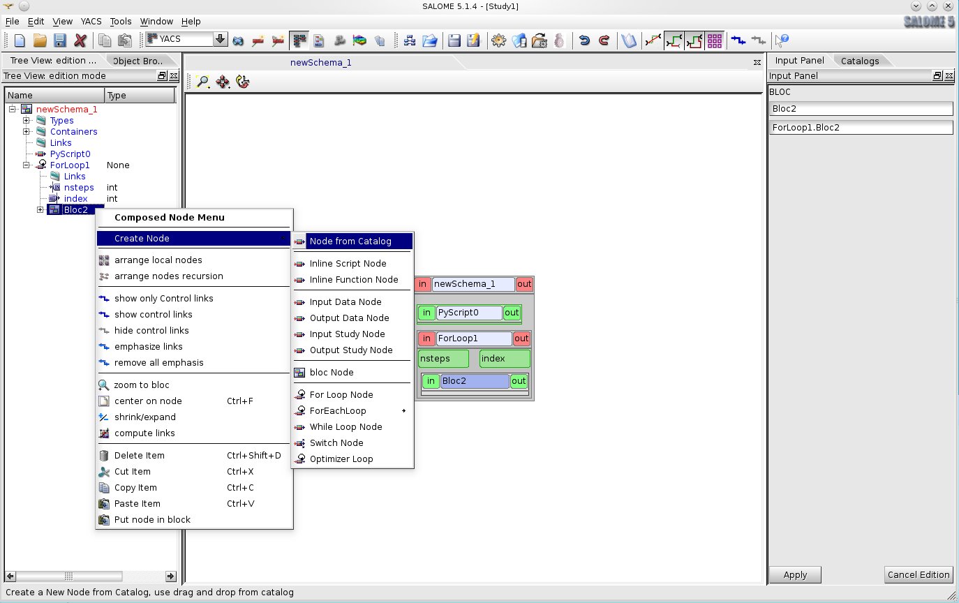Expand the Types tree node
This screenshot has height=603, width=959.
(x=27, y=120)
